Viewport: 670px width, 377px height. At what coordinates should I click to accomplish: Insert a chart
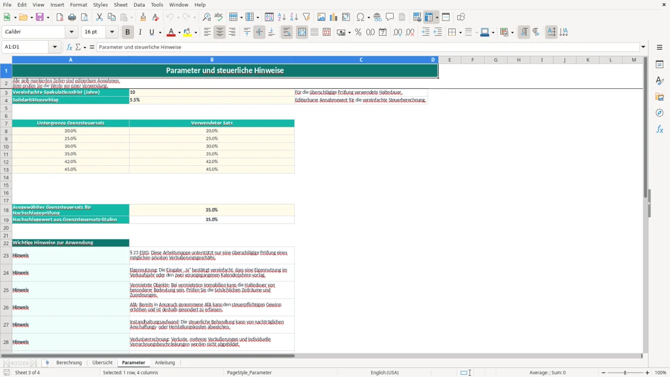[334, 17]
